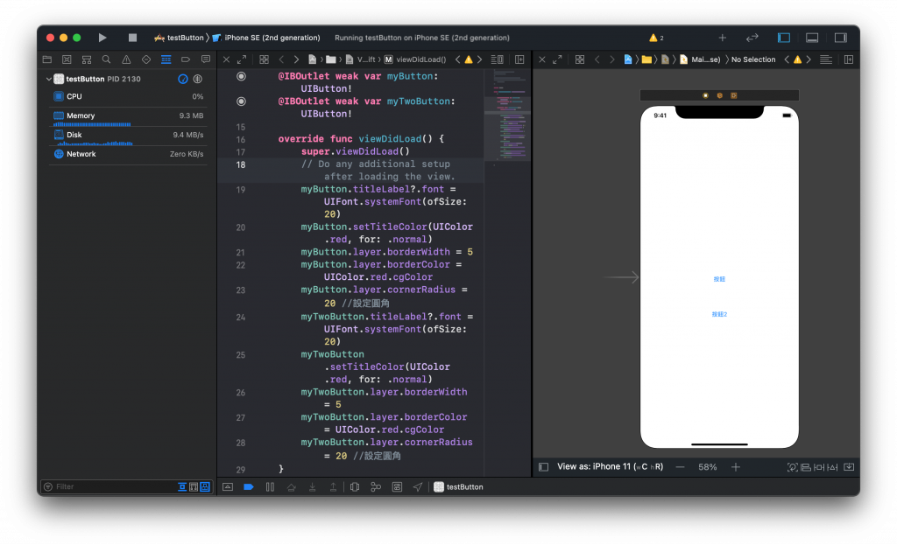Image resolution: width=897 pixels, height=545 pixels.
Task: Close the storyboard editor pane with X
Action: pos(541,59)
